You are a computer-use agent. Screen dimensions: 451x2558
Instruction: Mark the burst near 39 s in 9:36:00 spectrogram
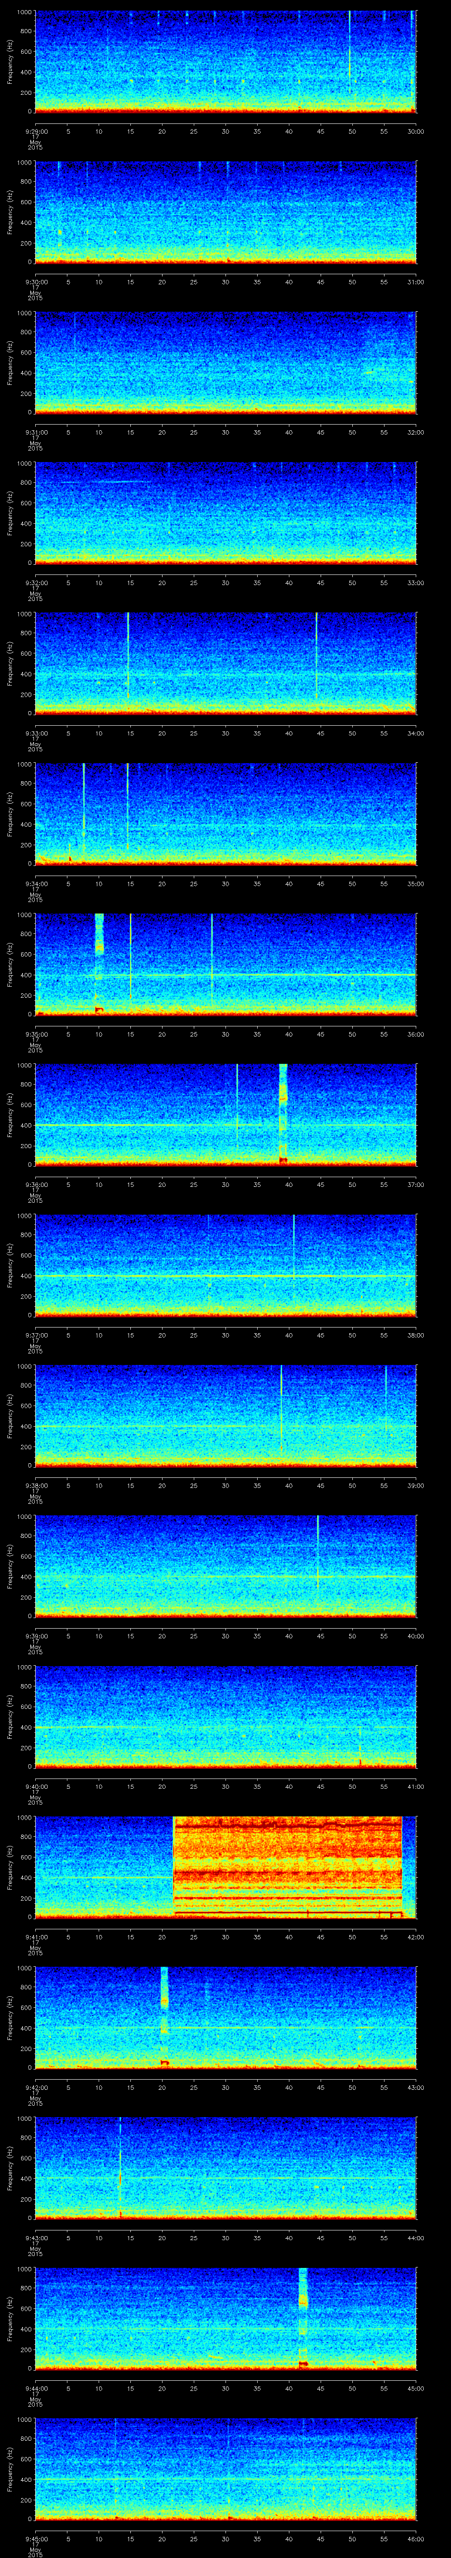(x=284, y=1114)
